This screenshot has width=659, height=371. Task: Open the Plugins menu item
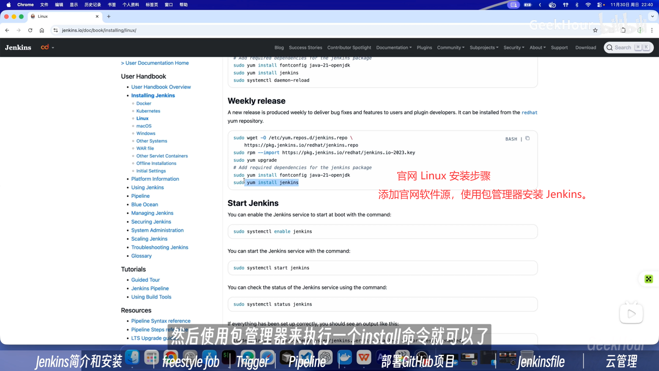point(424,47)
